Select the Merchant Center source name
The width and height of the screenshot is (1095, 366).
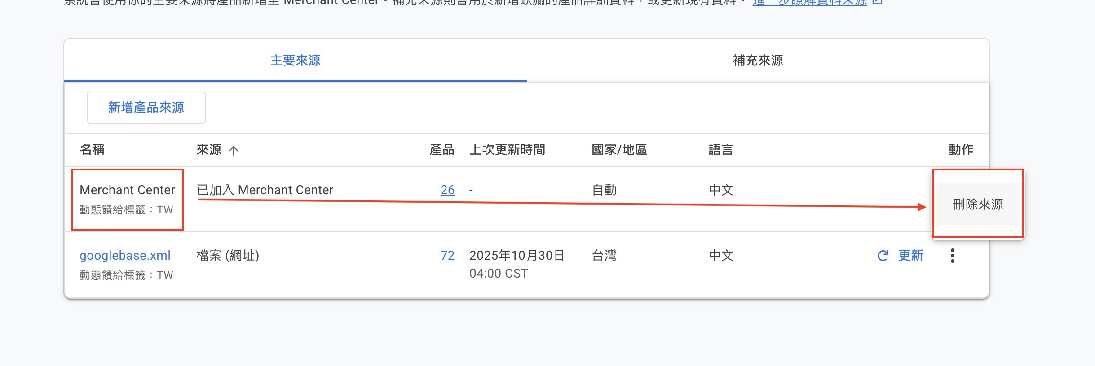[127, 190]
